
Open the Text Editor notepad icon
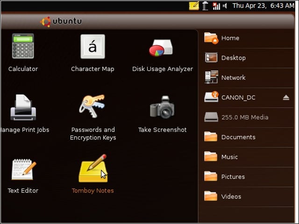click(24, 169)
